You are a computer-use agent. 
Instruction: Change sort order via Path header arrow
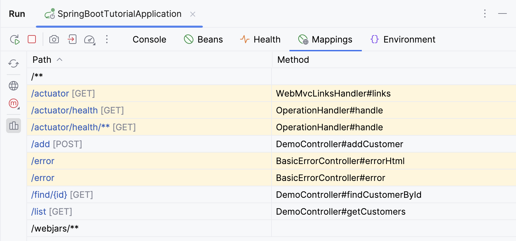click(x=60, y=59)
